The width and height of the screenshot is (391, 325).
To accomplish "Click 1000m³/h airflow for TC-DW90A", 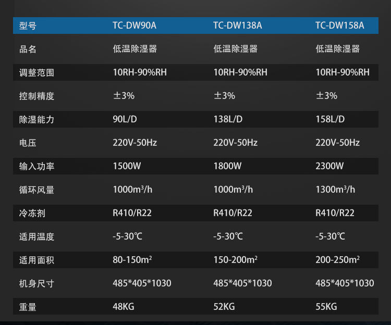I will pyautogui.click(x=132, y=189).
